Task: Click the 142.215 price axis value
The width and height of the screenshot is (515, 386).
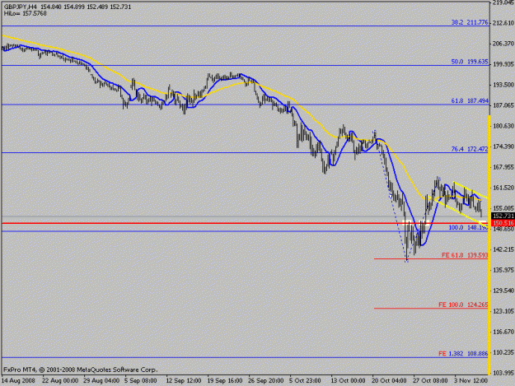Action: (503, 249)
